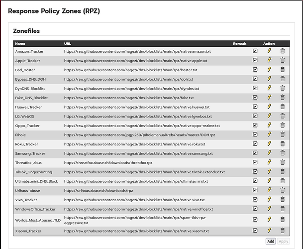Delete the DynDNS_Blocklist zonefile

282,88
